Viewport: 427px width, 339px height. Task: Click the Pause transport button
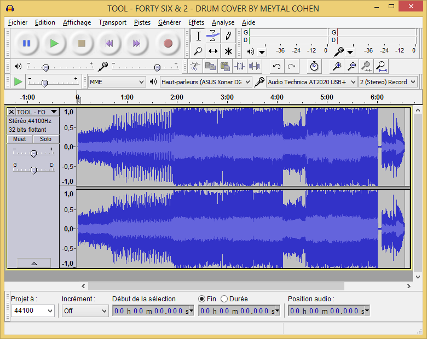(26, 43)
